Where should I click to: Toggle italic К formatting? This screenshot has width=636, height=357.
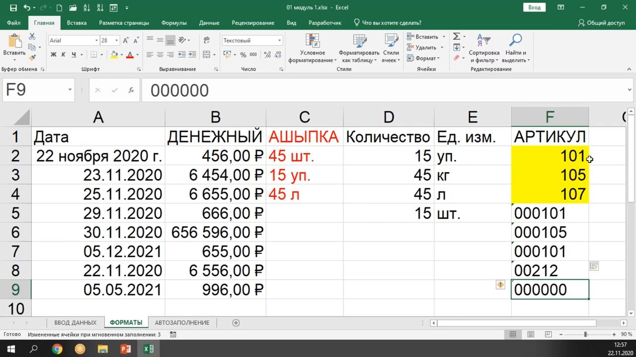click(x=64, y=55)
